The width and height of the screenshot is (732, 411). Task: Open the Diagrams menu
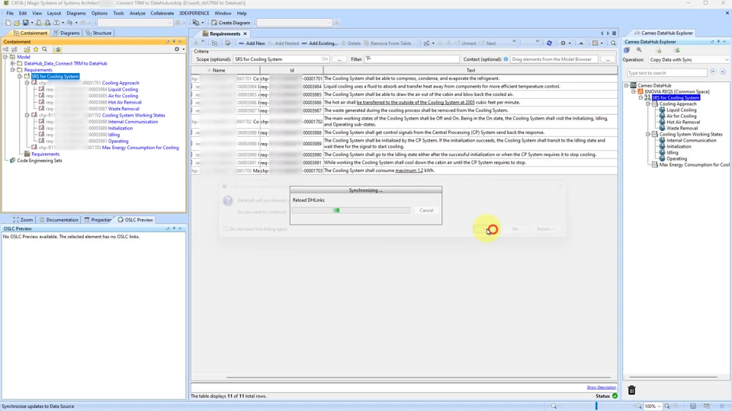(x=76, y=13)
